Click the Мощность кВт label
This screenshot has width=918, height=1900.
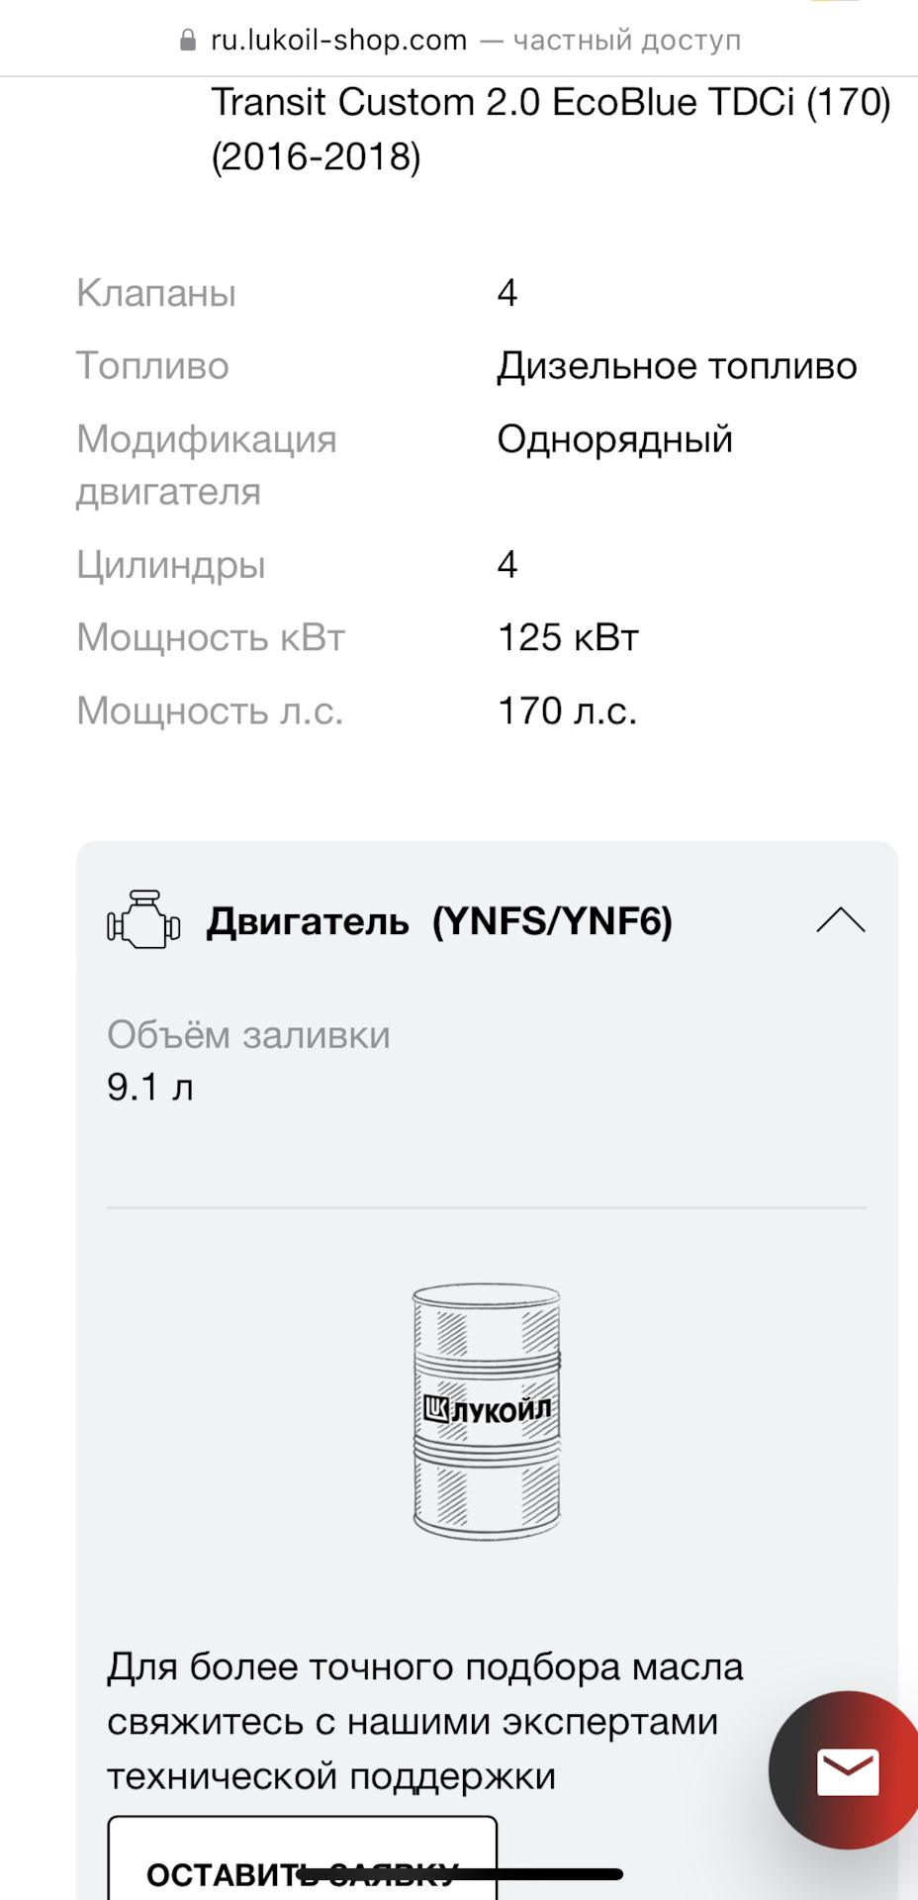click(211, 638)
